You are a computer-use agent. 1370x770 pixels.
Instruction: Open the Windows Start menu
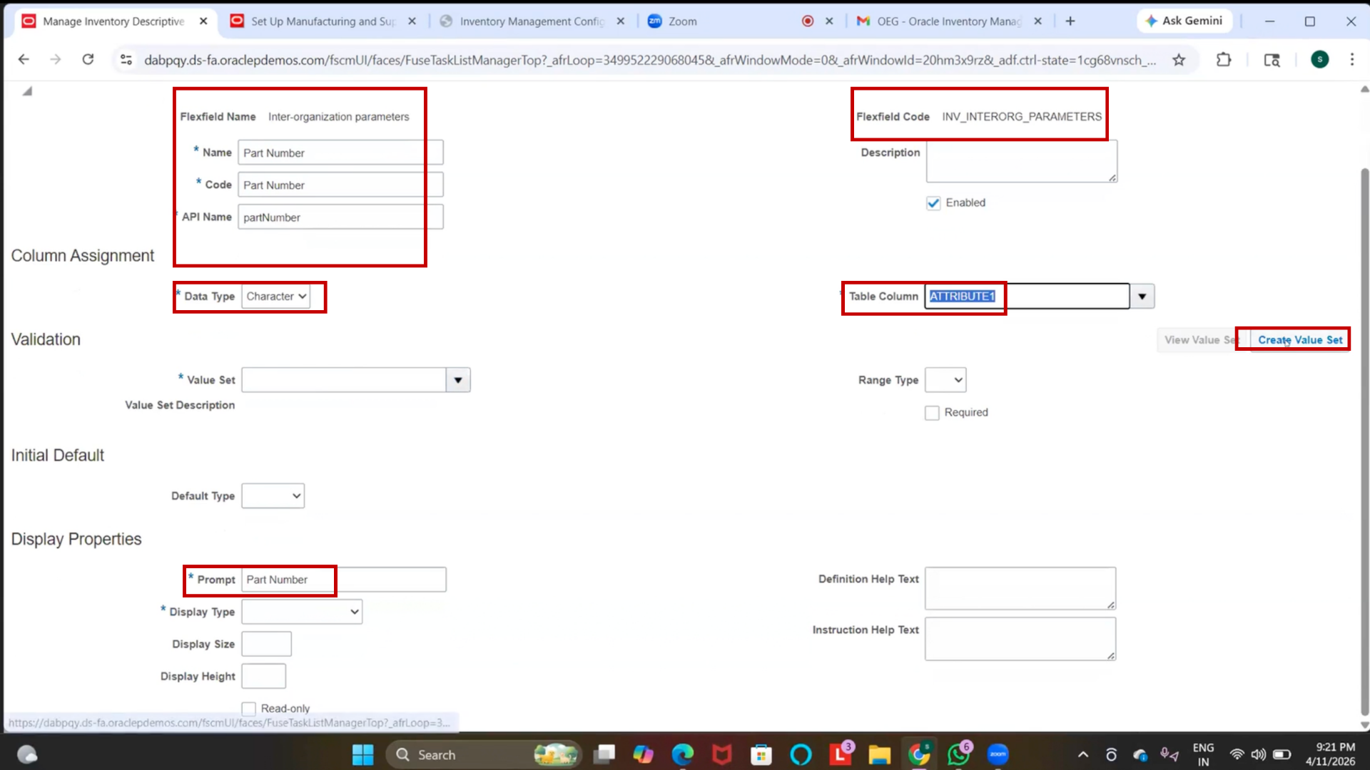click(x=362, y=754)
